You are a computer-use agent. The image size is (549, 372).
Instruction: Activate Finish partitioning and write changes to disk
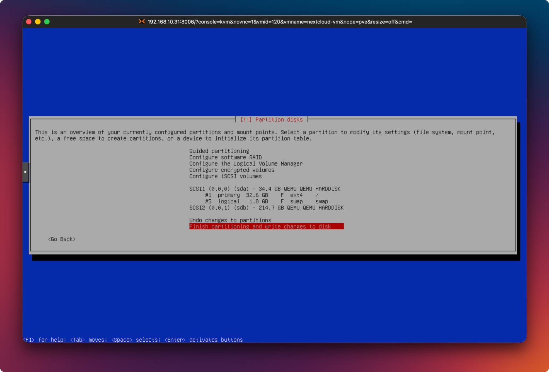(266, 226)
